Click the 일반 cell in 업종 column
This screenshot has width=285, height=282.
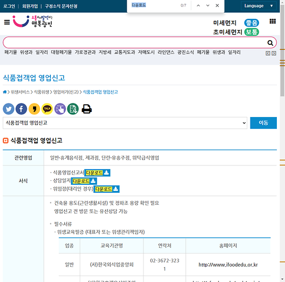[x=69, y=265]
